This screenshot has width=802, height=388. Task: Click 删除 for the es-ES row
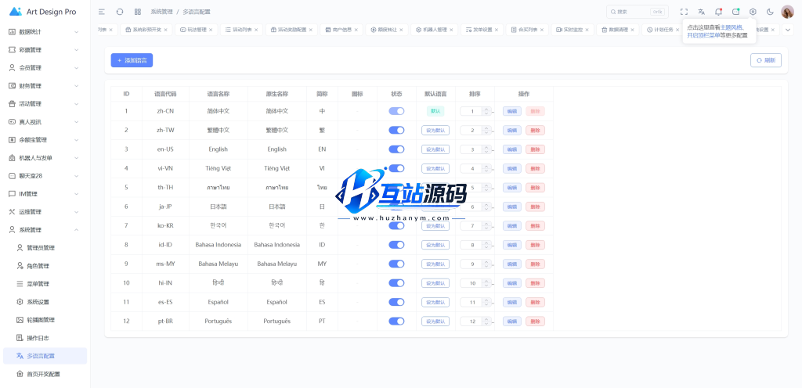click(535, 302)
